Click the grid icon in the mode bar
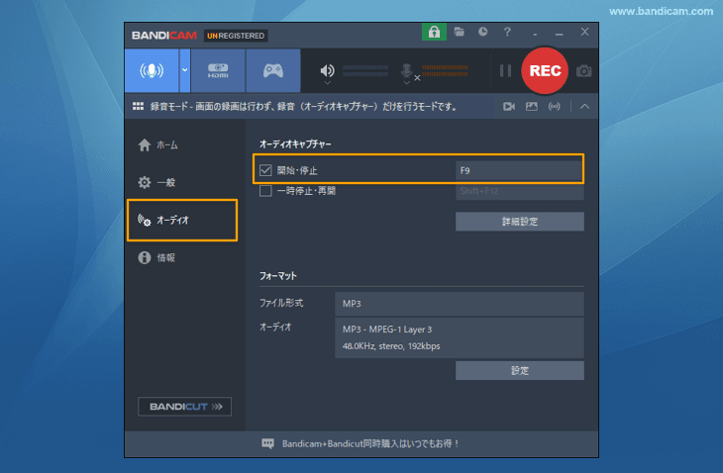 tap(138, 107)
